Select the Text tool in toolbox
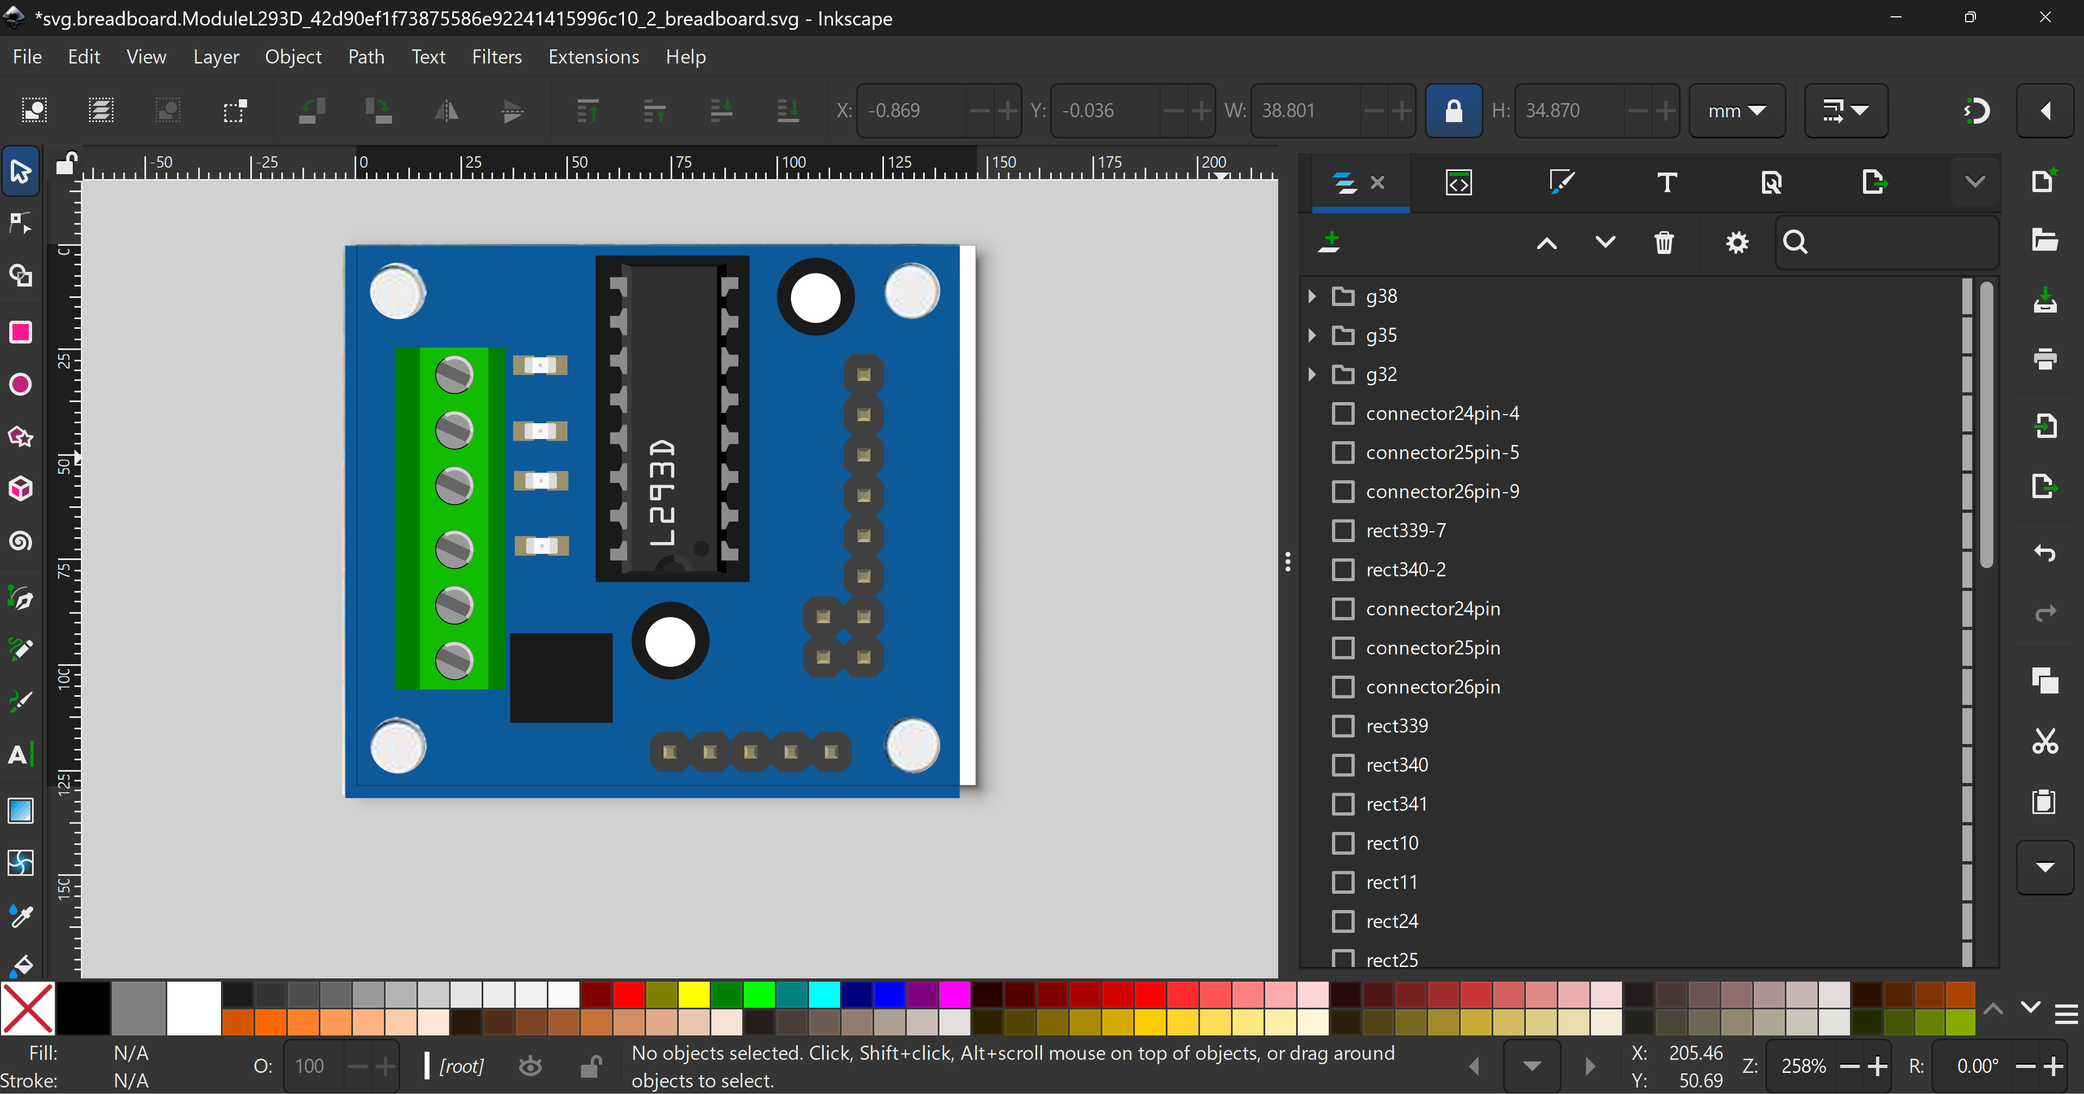 20,754
